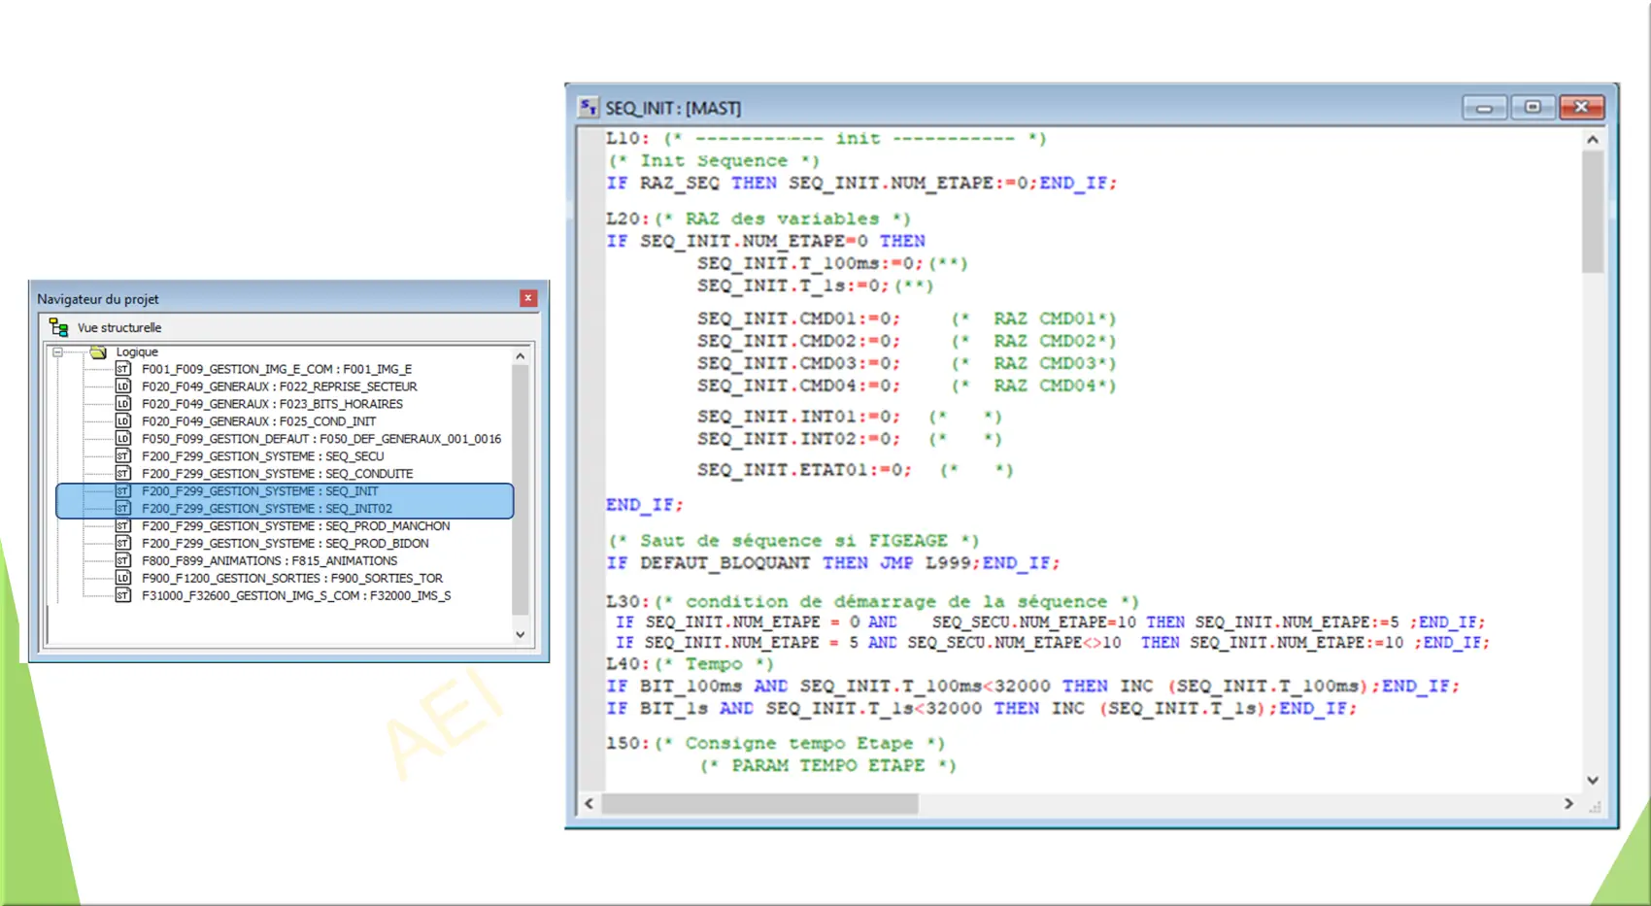Close the Navigateur du projet panel

click(528, 298)
